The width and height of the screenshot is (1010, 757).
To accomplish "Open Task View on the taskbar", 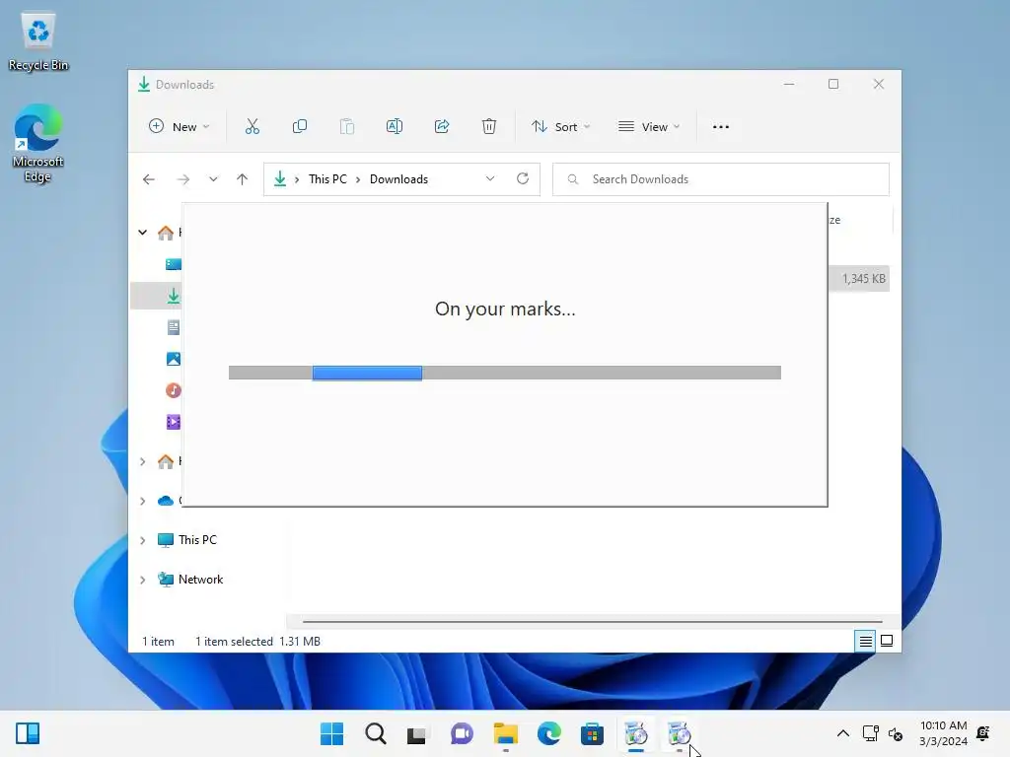I will coord(418,733).
